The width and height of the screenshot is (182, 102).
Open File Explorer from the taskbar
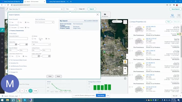[7, 100]
